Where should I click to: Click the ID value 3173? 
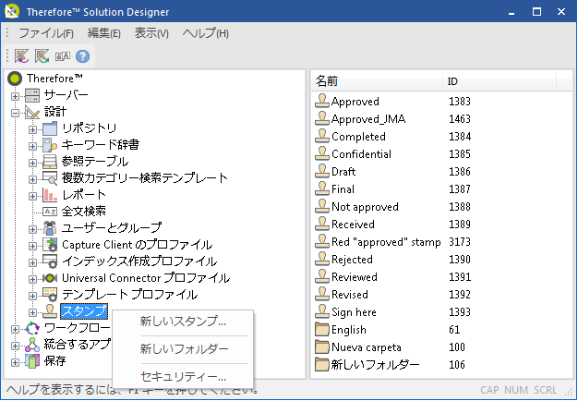point(460,242)
